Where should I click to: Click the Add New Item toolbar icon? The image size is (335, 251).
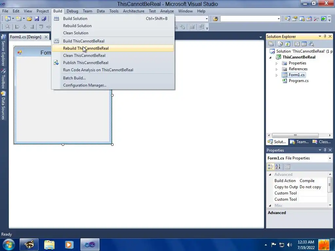pos(19,19)
